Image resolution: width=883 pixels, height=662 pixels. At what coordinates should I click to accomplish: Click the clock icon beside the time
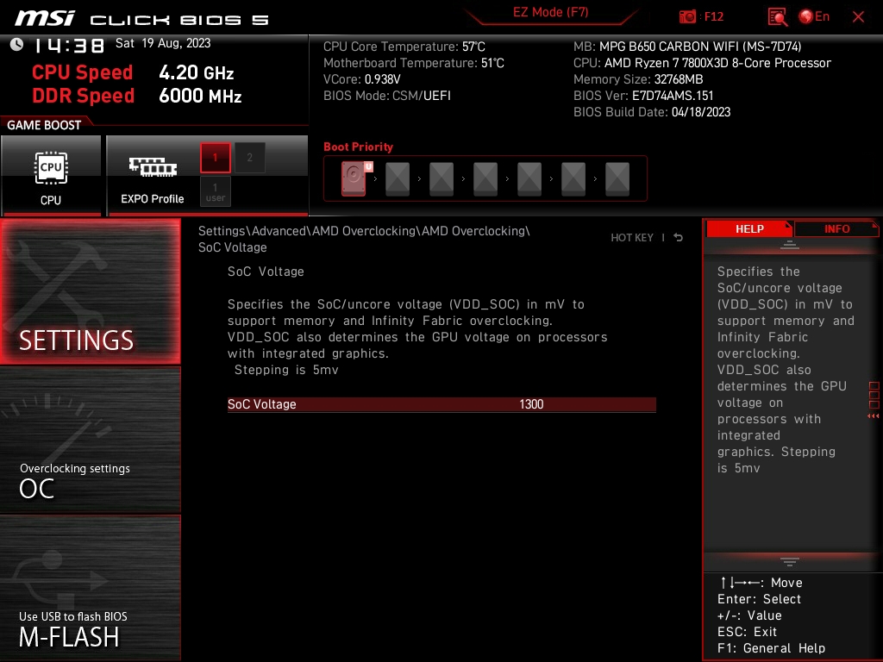click(x=17, y=44)
